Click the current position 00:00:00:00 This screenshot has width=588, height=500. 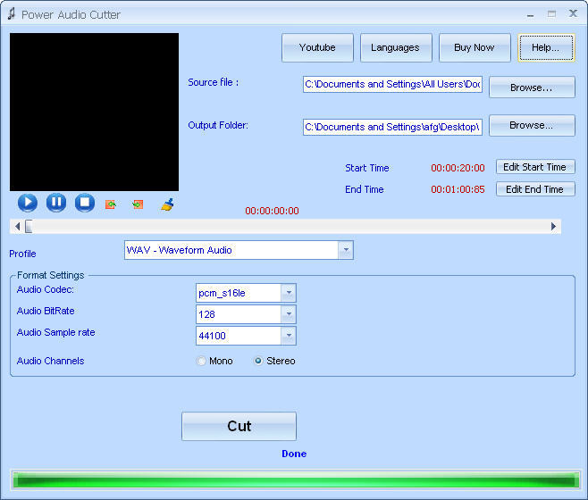273,211
